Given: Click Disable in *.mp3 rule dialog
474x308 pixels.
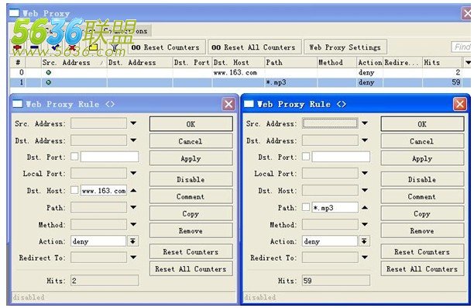Looking at the screenshot, I should click(x=422, y=179).
